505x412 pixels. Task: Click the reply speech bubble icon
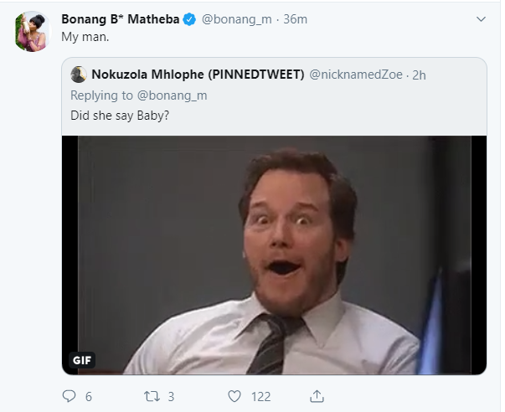point(69,395)
